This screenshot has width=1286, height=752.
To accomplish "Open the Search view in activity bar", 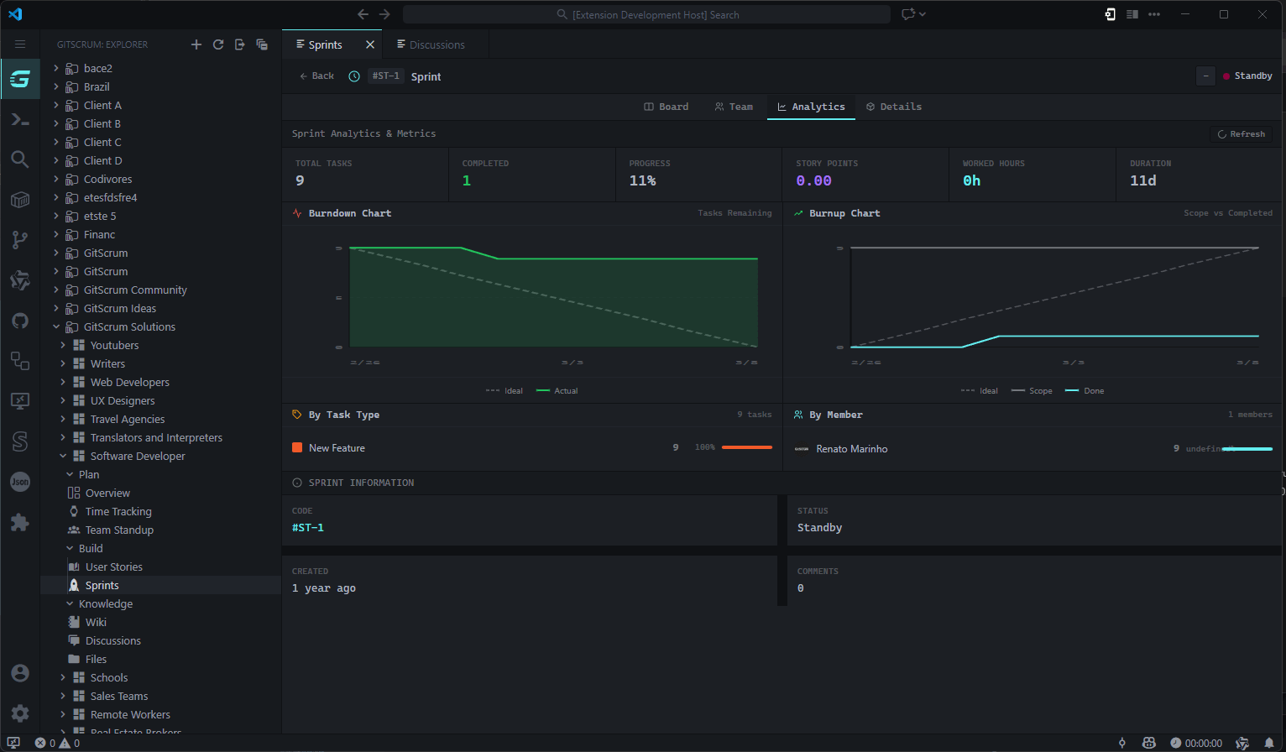I will [x=20, y=159].
